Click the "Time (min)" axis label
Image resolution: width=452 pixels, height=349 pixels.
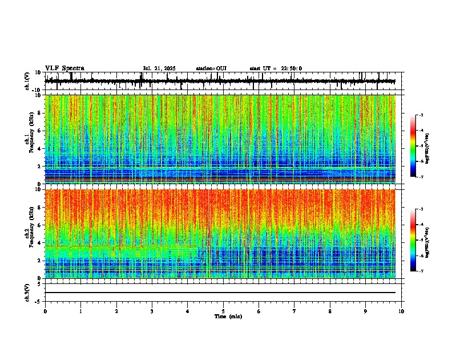coord(228,316)
